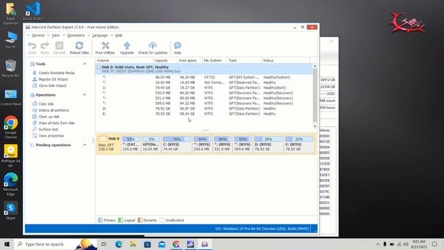Select the D: 78.92 GB partition row
The width and height of the screenshot is (444, 250).
[204, 108]
